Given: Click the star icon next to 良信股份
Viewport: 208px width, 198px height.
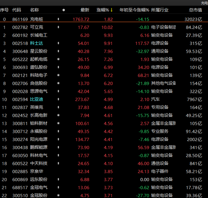Looking at the screenshot, I should [x=58, y=83].
